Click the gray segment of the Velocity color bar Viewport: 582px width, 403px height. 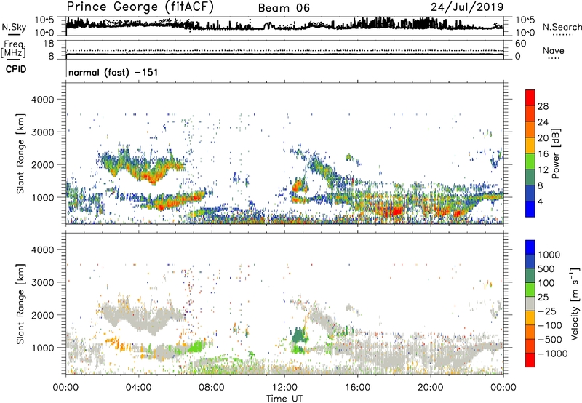530,303
